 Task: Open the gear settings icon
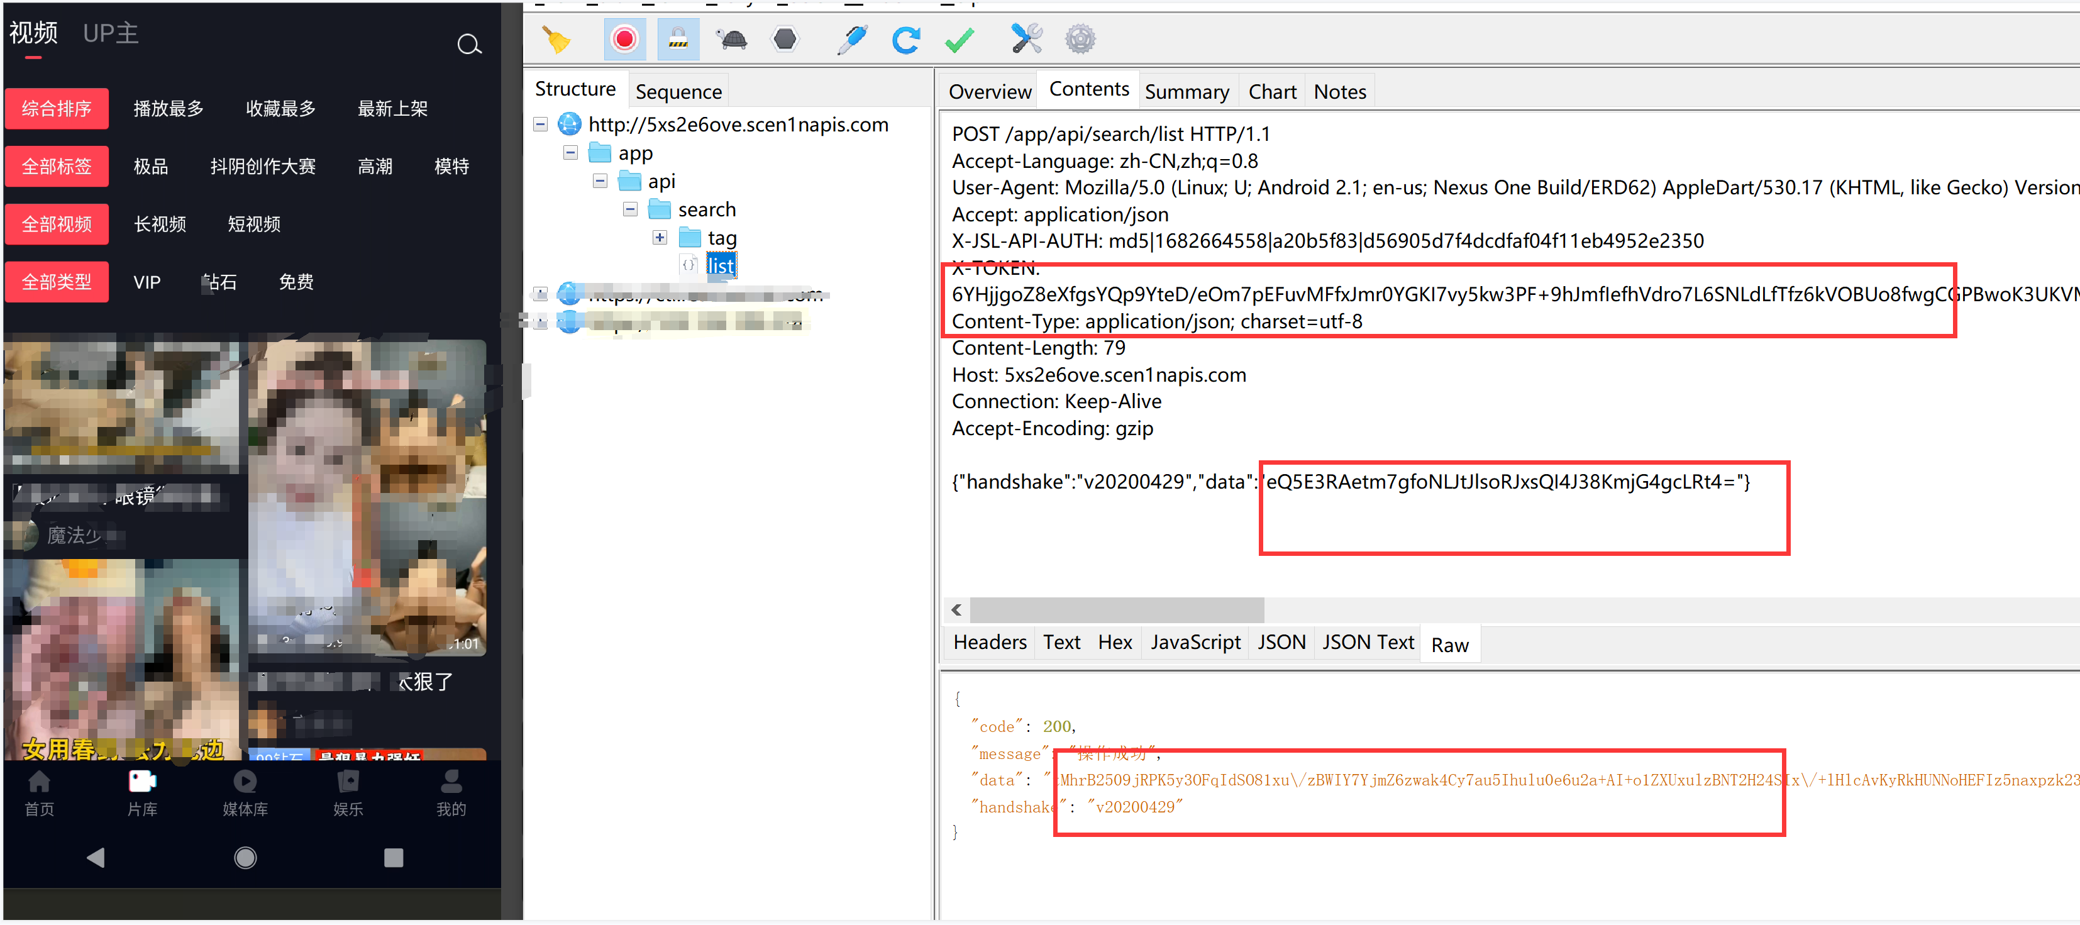click(x=1080, y=39)
